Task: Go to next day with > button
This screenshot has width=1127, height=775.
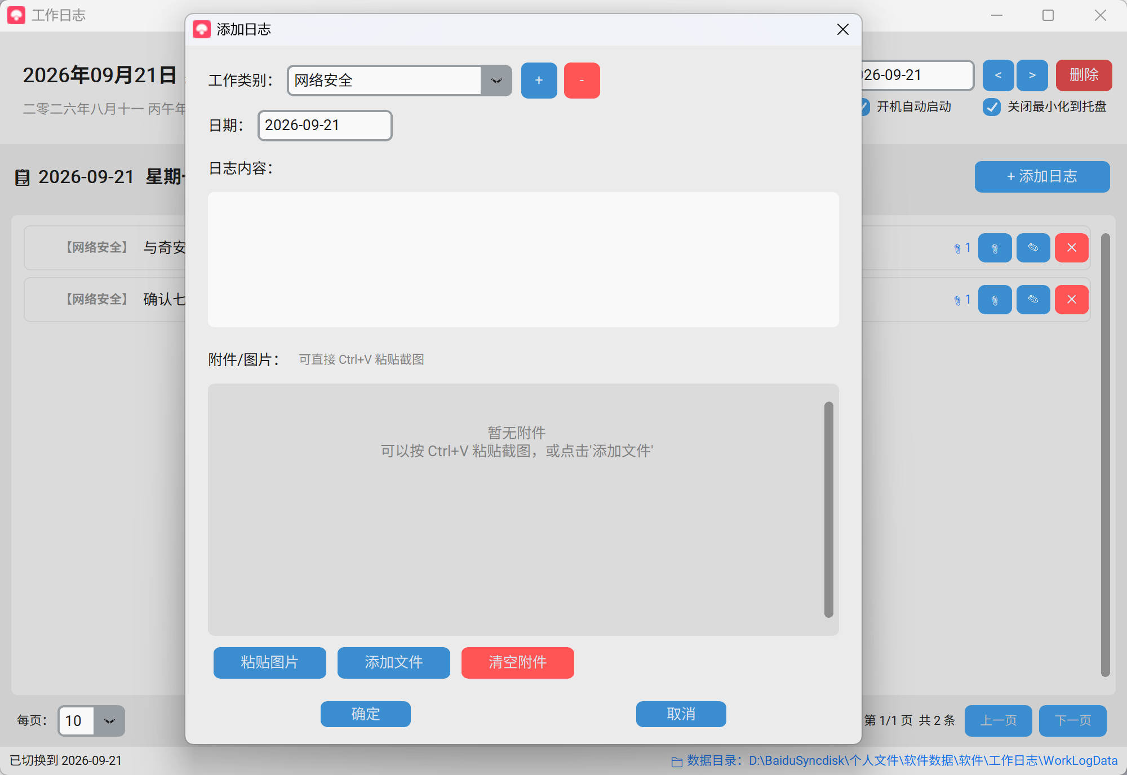Action: coord(1032,75)
